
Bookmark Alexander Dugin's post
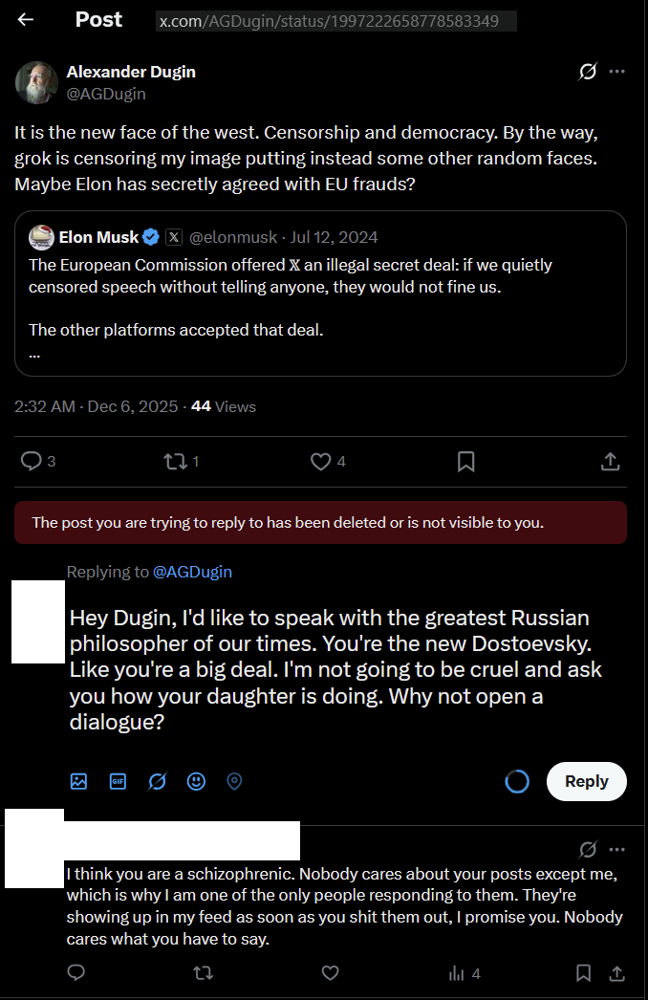click(x=466, y=462)
